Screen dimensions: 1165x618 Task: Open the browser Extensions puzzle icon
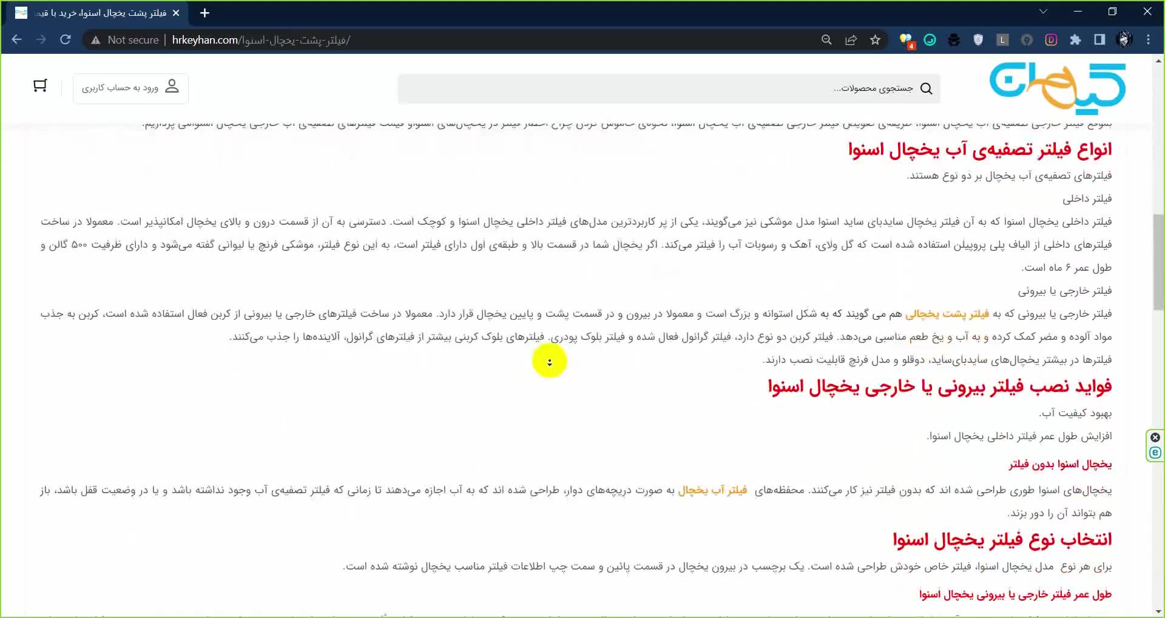(1075, 40)
